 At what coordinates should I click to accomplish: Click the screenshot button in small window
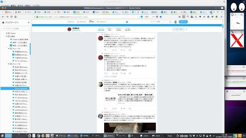[x=236, y=95]
